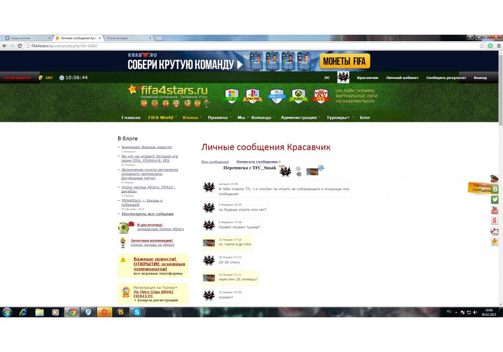Viewport: 503px width, 352px height.
Task: Expand the Кланы menu dropdown
Action: (x=191, y=118)
